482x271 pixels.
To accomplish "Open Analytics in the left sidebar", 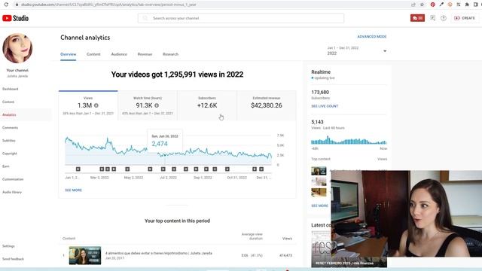I will click(9, 114).
